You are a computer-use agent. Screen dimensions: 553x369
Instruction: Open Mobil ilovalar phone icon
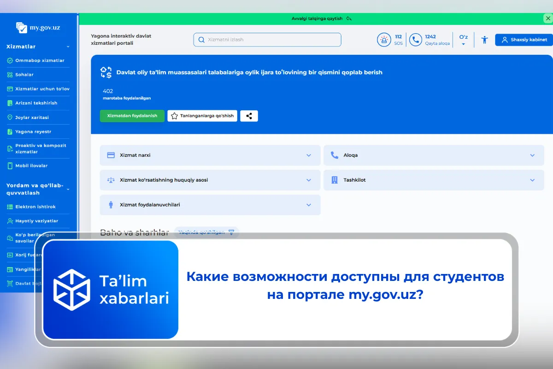(10, 166)
